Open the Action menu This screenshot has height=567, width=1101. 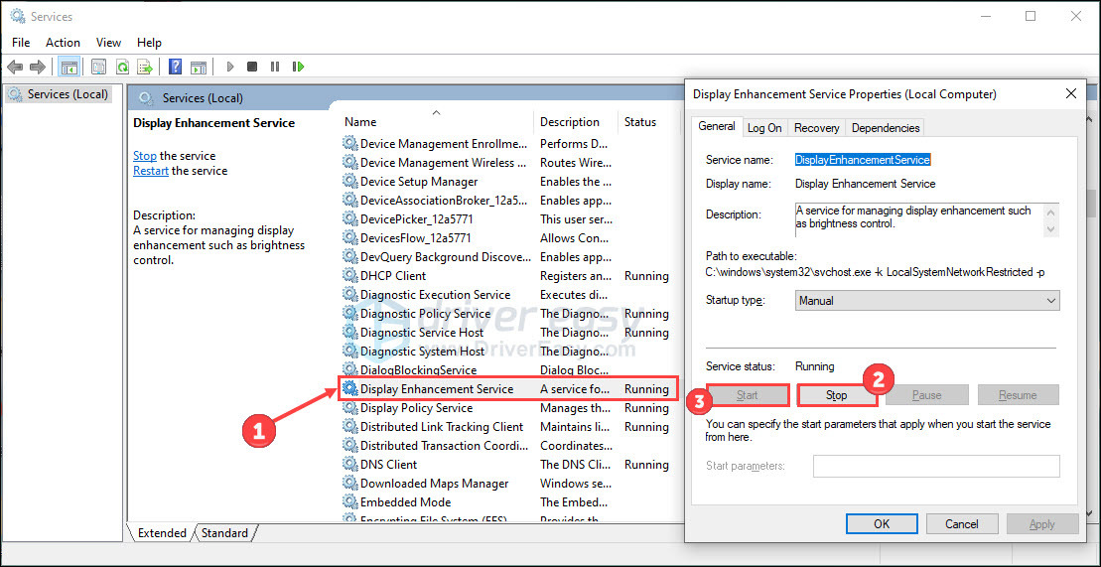(x=63, y=43)
